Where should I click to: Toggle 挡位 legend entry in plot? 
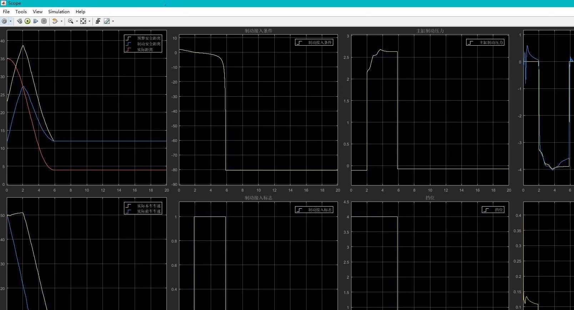493,210
